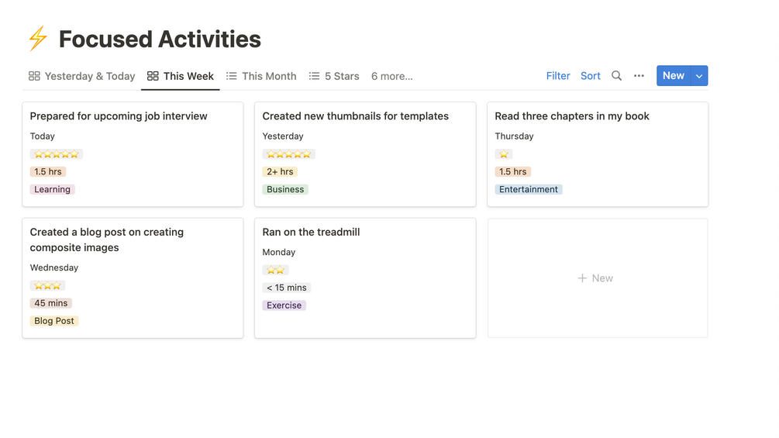The image size is (779, 438).
Task: Click the purple Exercise tag
Action: click(284, 305)
